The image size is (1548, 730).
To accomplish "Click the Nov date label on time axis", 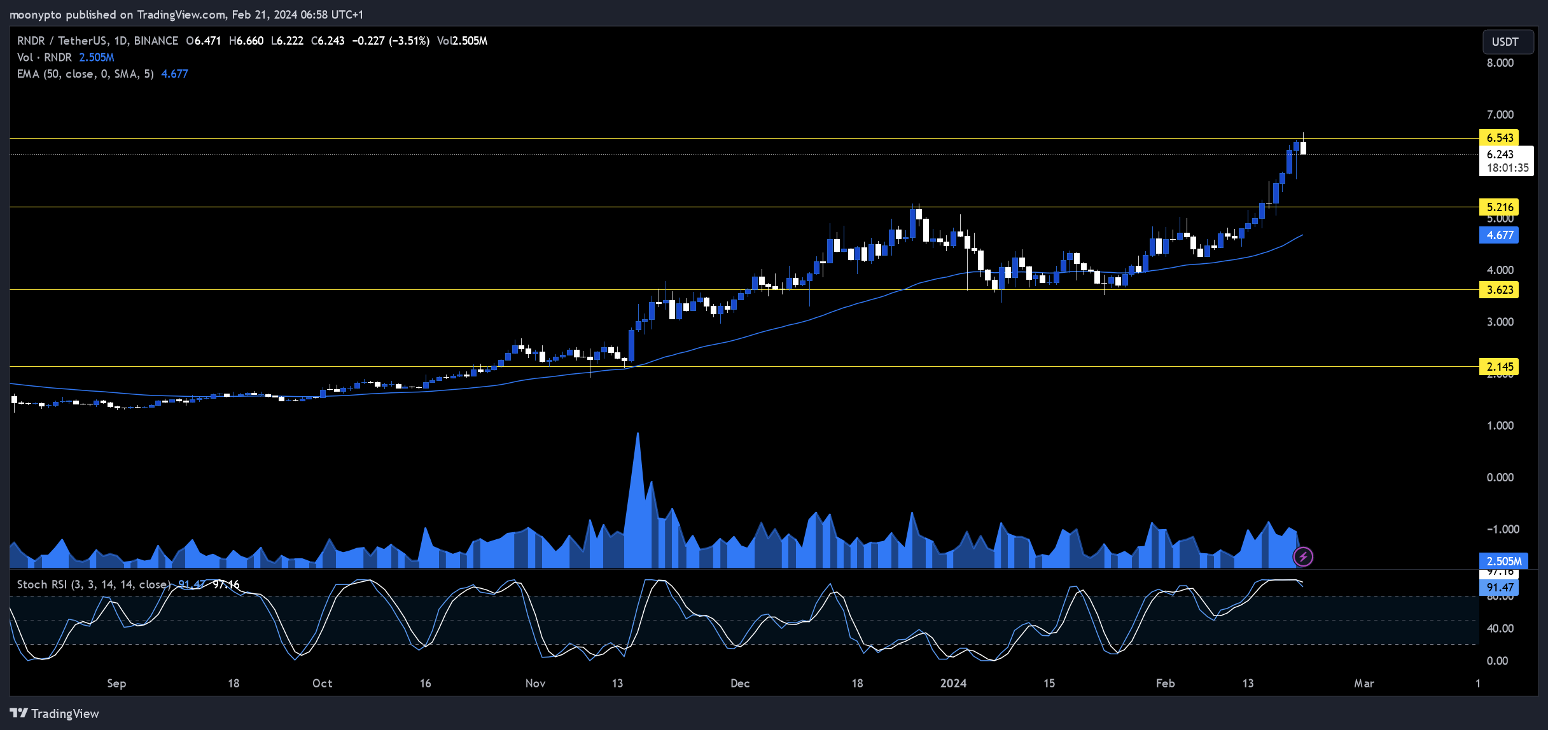I will point(536,684).
